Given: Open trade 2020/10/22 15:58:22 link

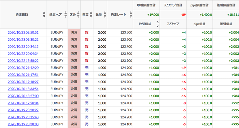Looking at the screenshot, I should [23, 61].
